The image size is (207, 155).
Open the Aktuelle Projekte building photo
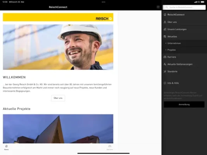click(58, 129)
